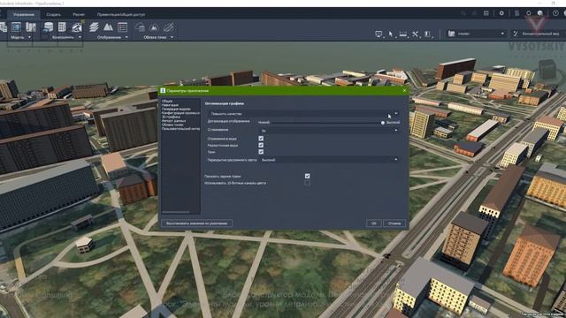The width and height of the screenshot is (566, 318).
Task: Confirm the dialog with OK
Action: point(373,223)
